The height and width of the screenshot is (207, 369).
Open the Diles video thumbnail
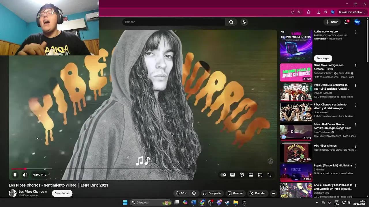[x=296, y=131]
